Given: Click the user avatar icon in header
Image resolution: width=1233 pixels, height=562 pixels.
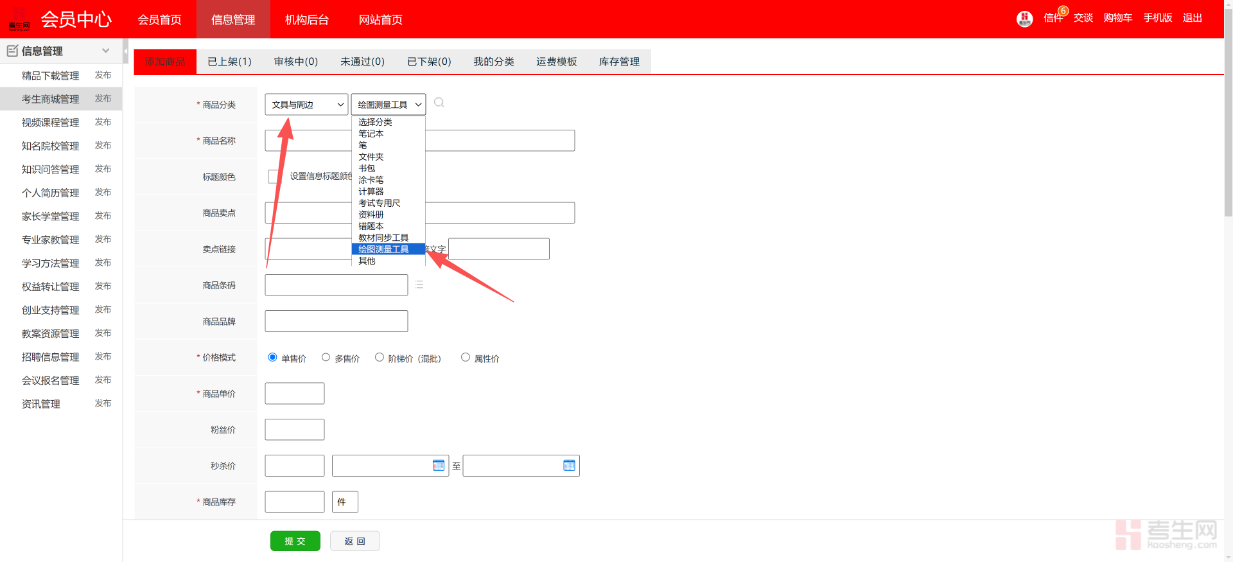Looking at the screenshot, I should pyautogui.click(x=1024, y=19).
